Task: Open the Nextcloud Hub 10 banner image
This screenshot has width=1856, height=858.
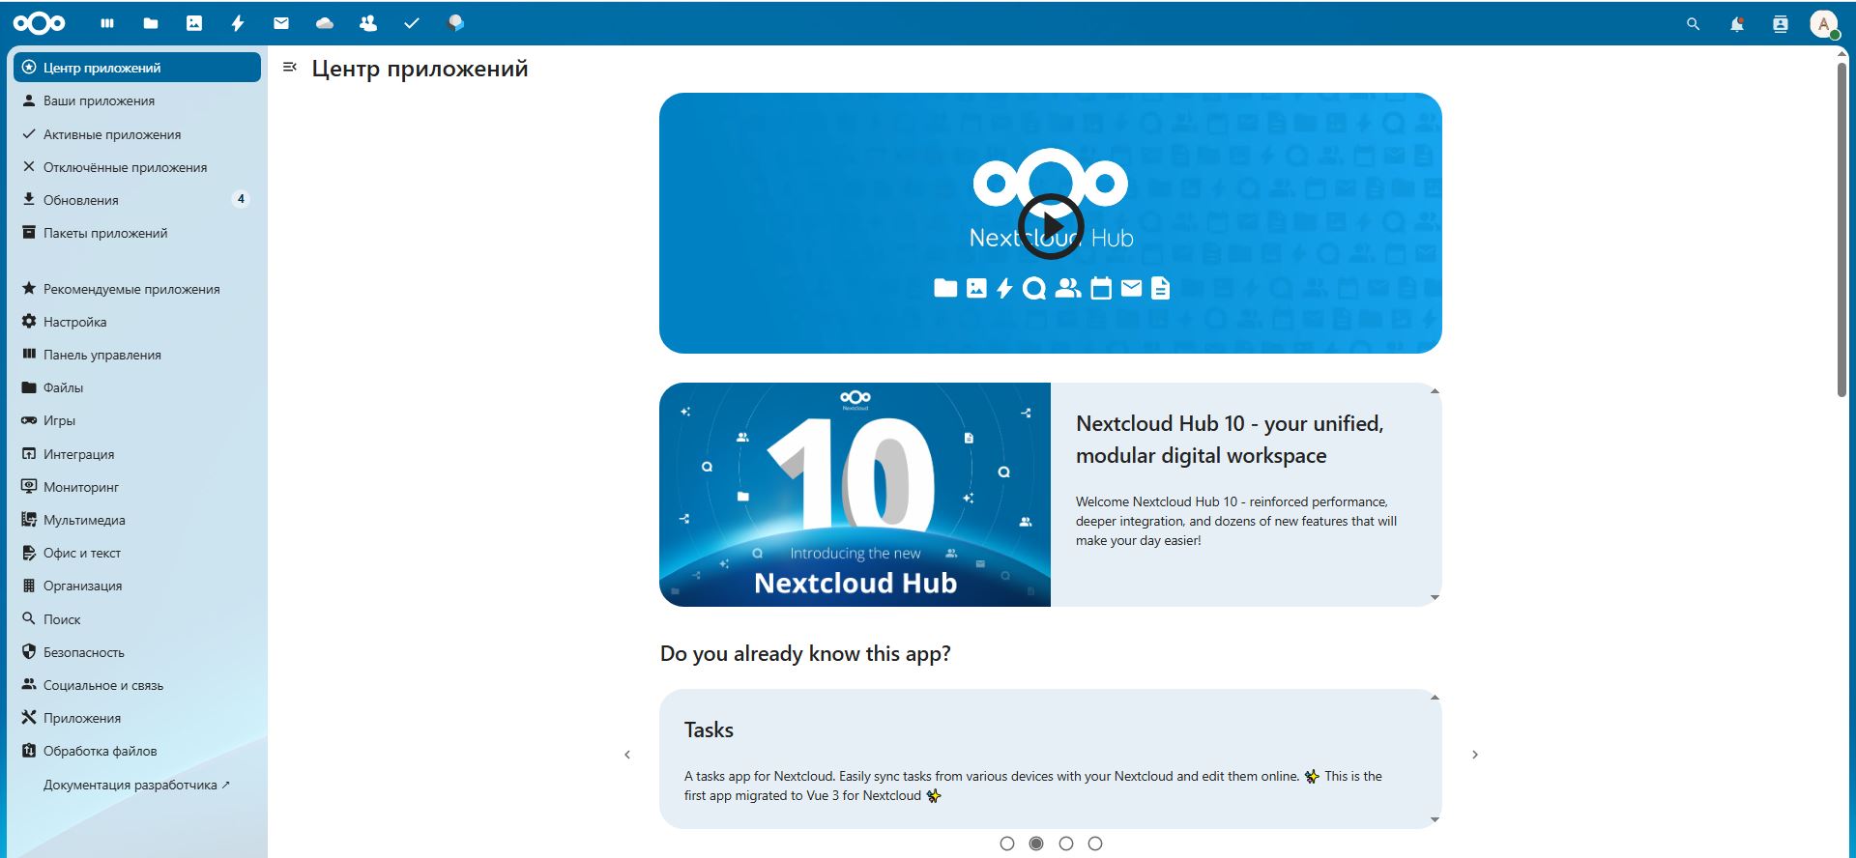Action: (855, 495)
